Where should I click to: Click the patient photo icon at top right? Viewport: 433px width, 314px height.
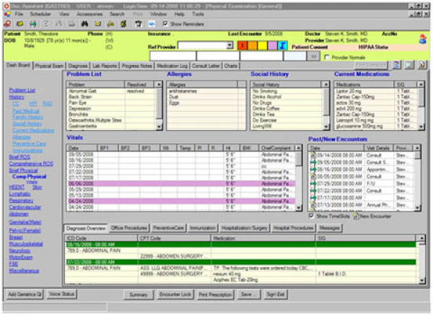[422, 39]
